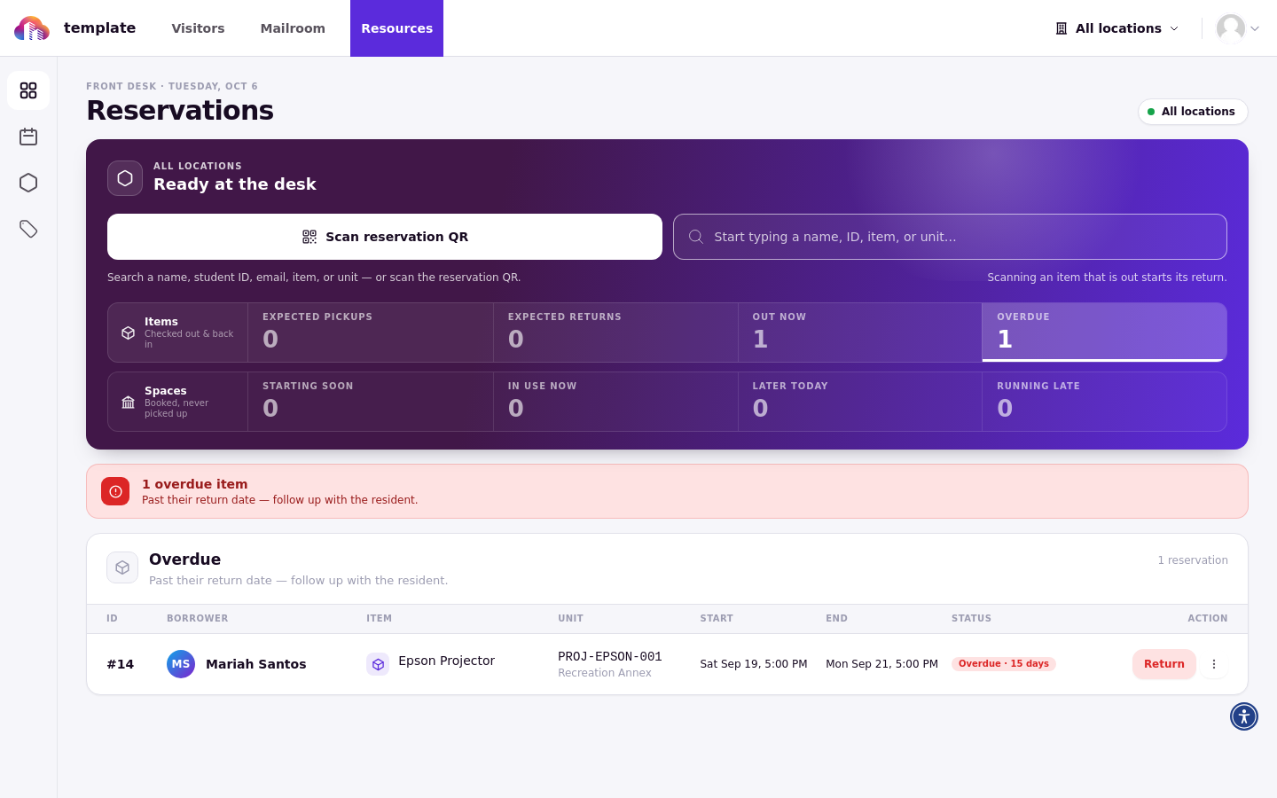Click the Epson Projector item name

click(x=446, y=661)
